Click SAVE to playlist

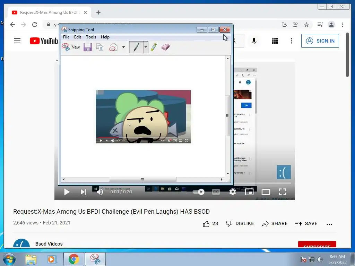click(x=306, y=223)
